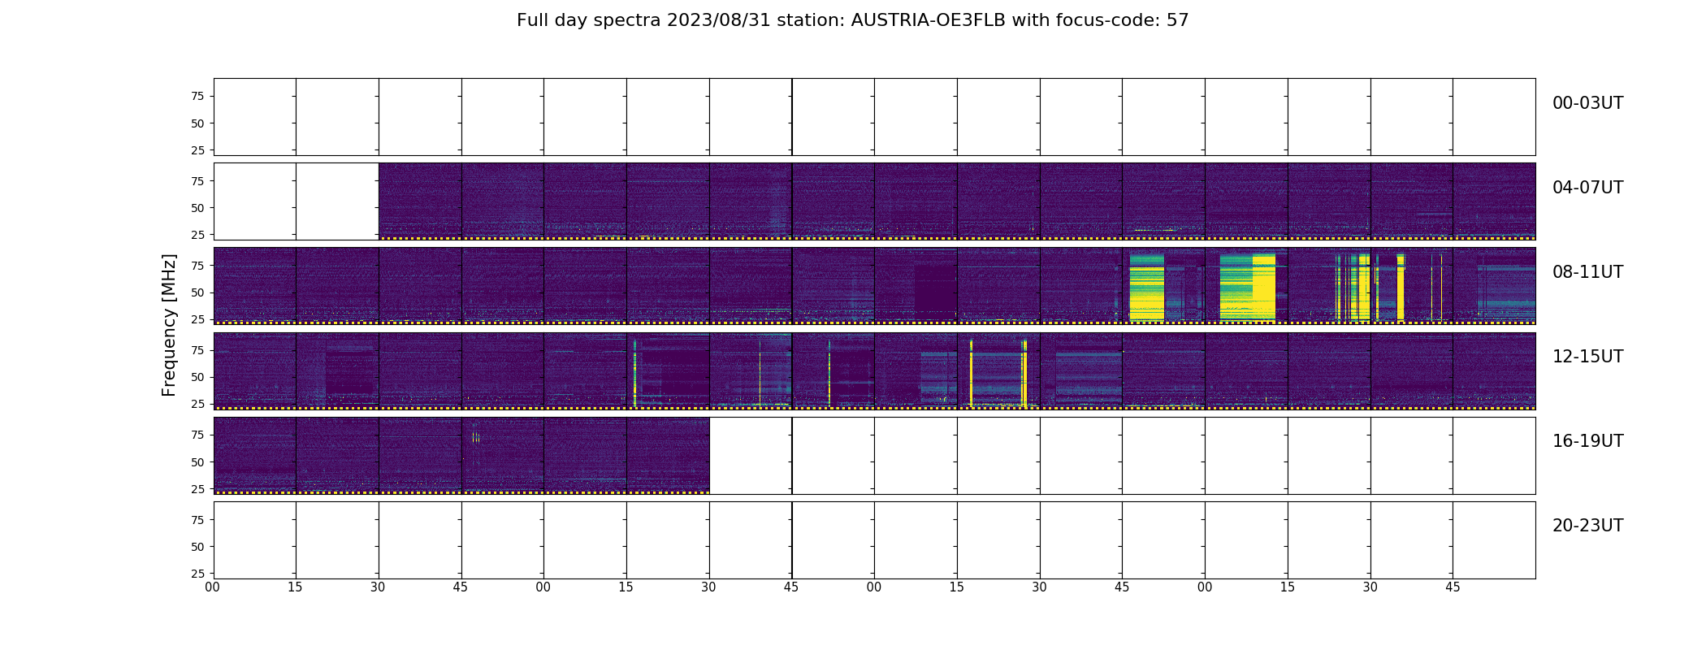Image resolution: width=1706 pixels, height=650 pixels.
Task: Click the 50 tick label of the 16-19UT row
Action: pos(197,462)
